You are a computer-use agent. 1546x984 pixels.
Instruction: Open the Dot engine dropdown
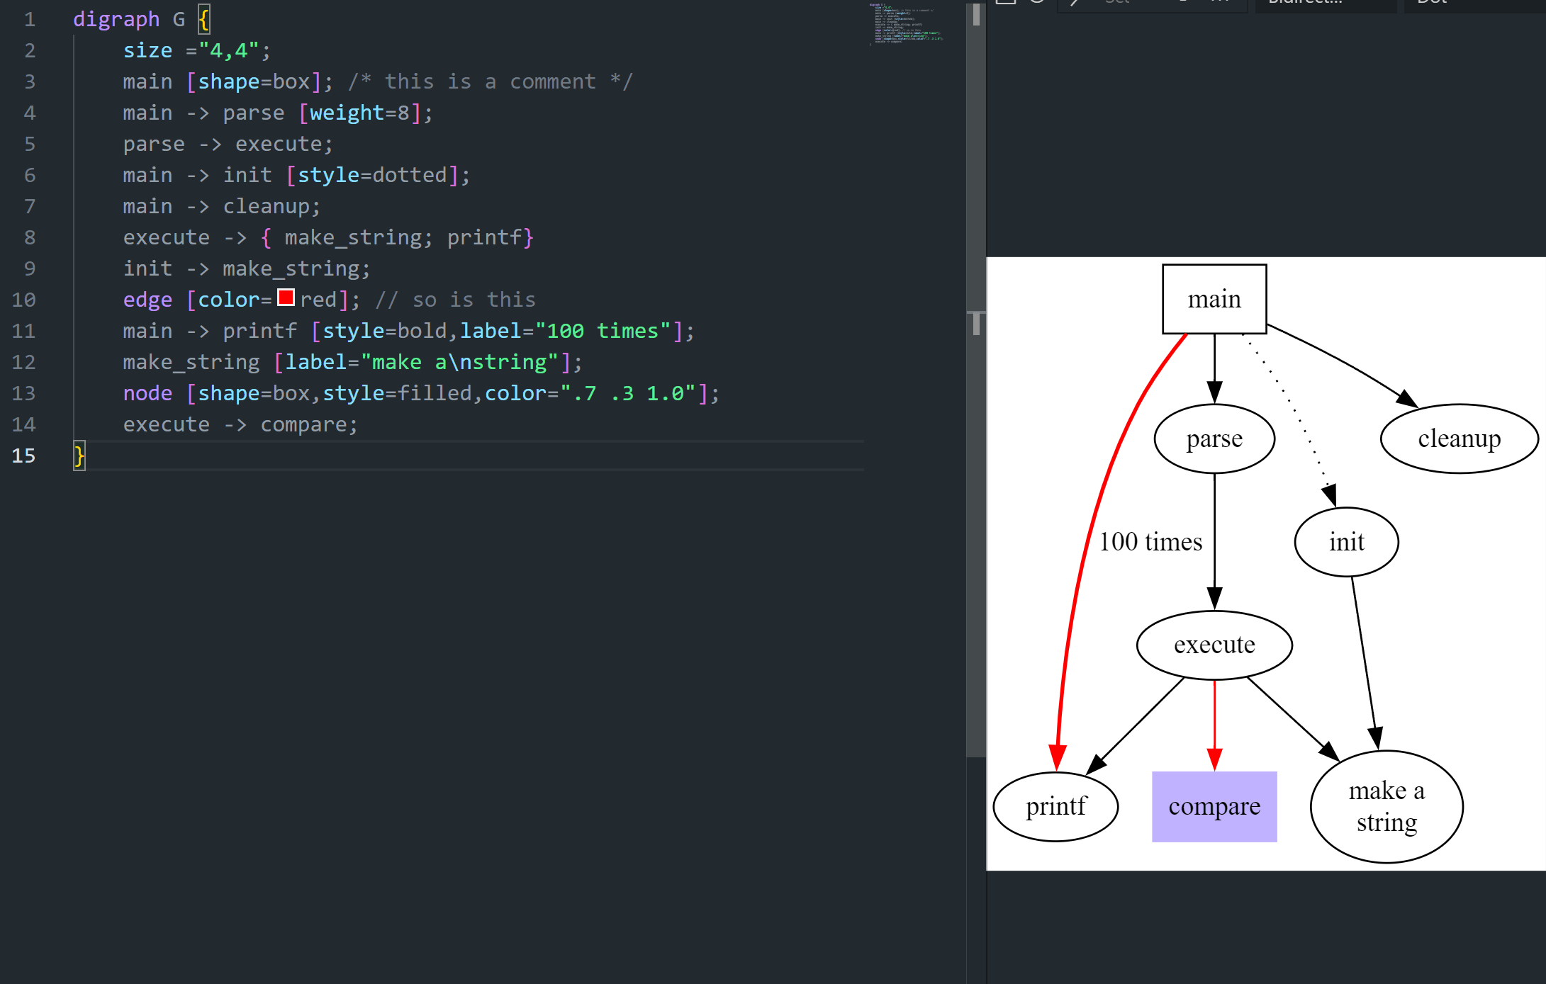coord(1473,4)
